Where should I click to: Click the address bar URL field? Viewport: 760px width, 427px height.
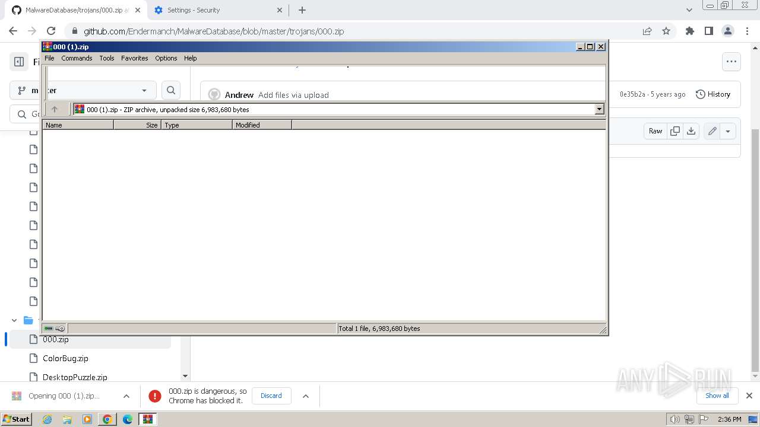pyautogui.click(x=356, y=31)
